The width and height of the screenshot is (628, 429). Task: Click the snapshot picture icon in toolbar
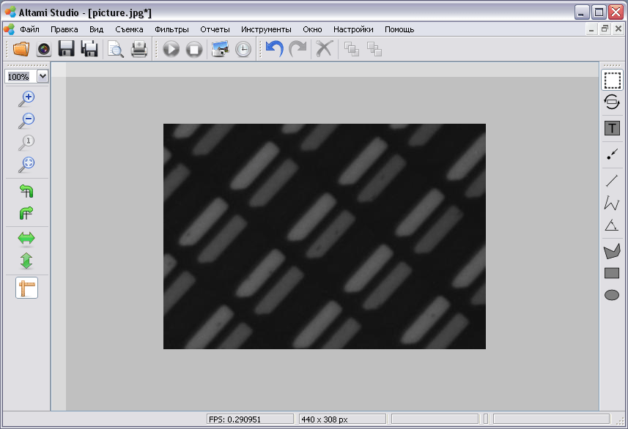click(220, 49)
